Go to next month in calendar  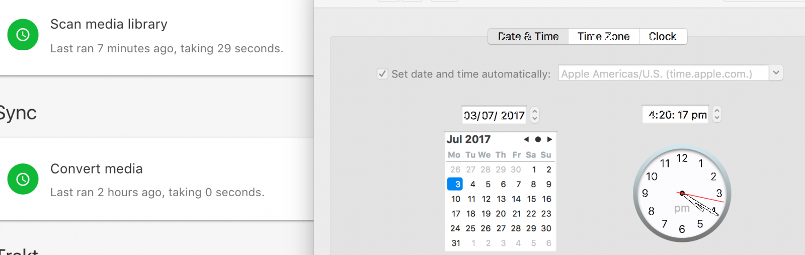coord(549,139)
